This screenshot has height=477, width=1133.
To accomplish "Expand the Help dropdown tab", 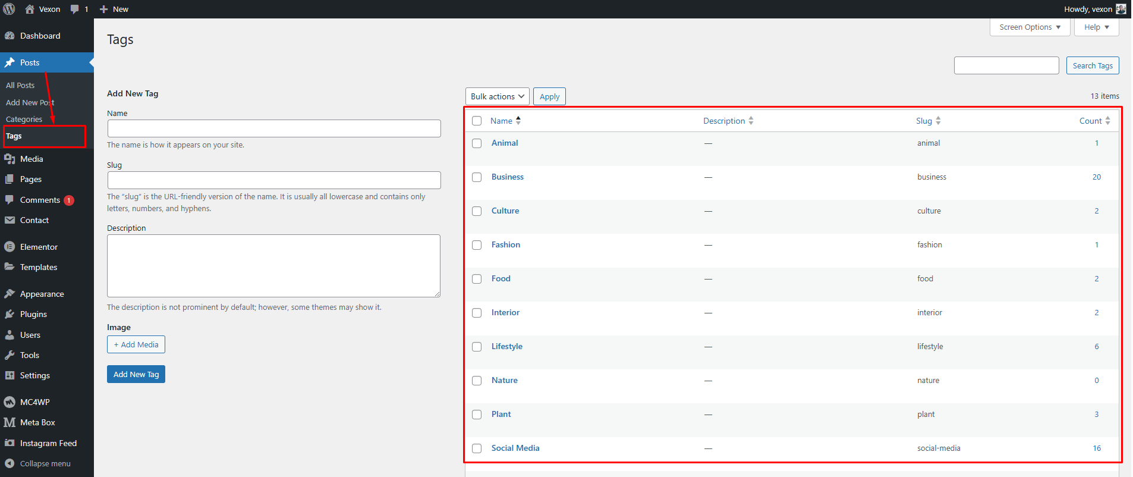I will tap(1096, 27).
